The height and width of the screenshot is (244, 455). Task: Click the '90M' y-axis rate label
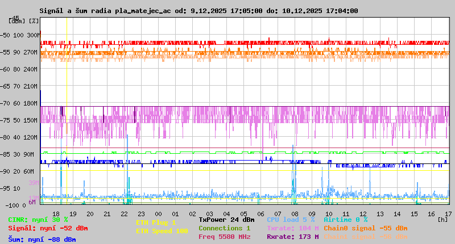pyautogui.click(x=29, y=154)
